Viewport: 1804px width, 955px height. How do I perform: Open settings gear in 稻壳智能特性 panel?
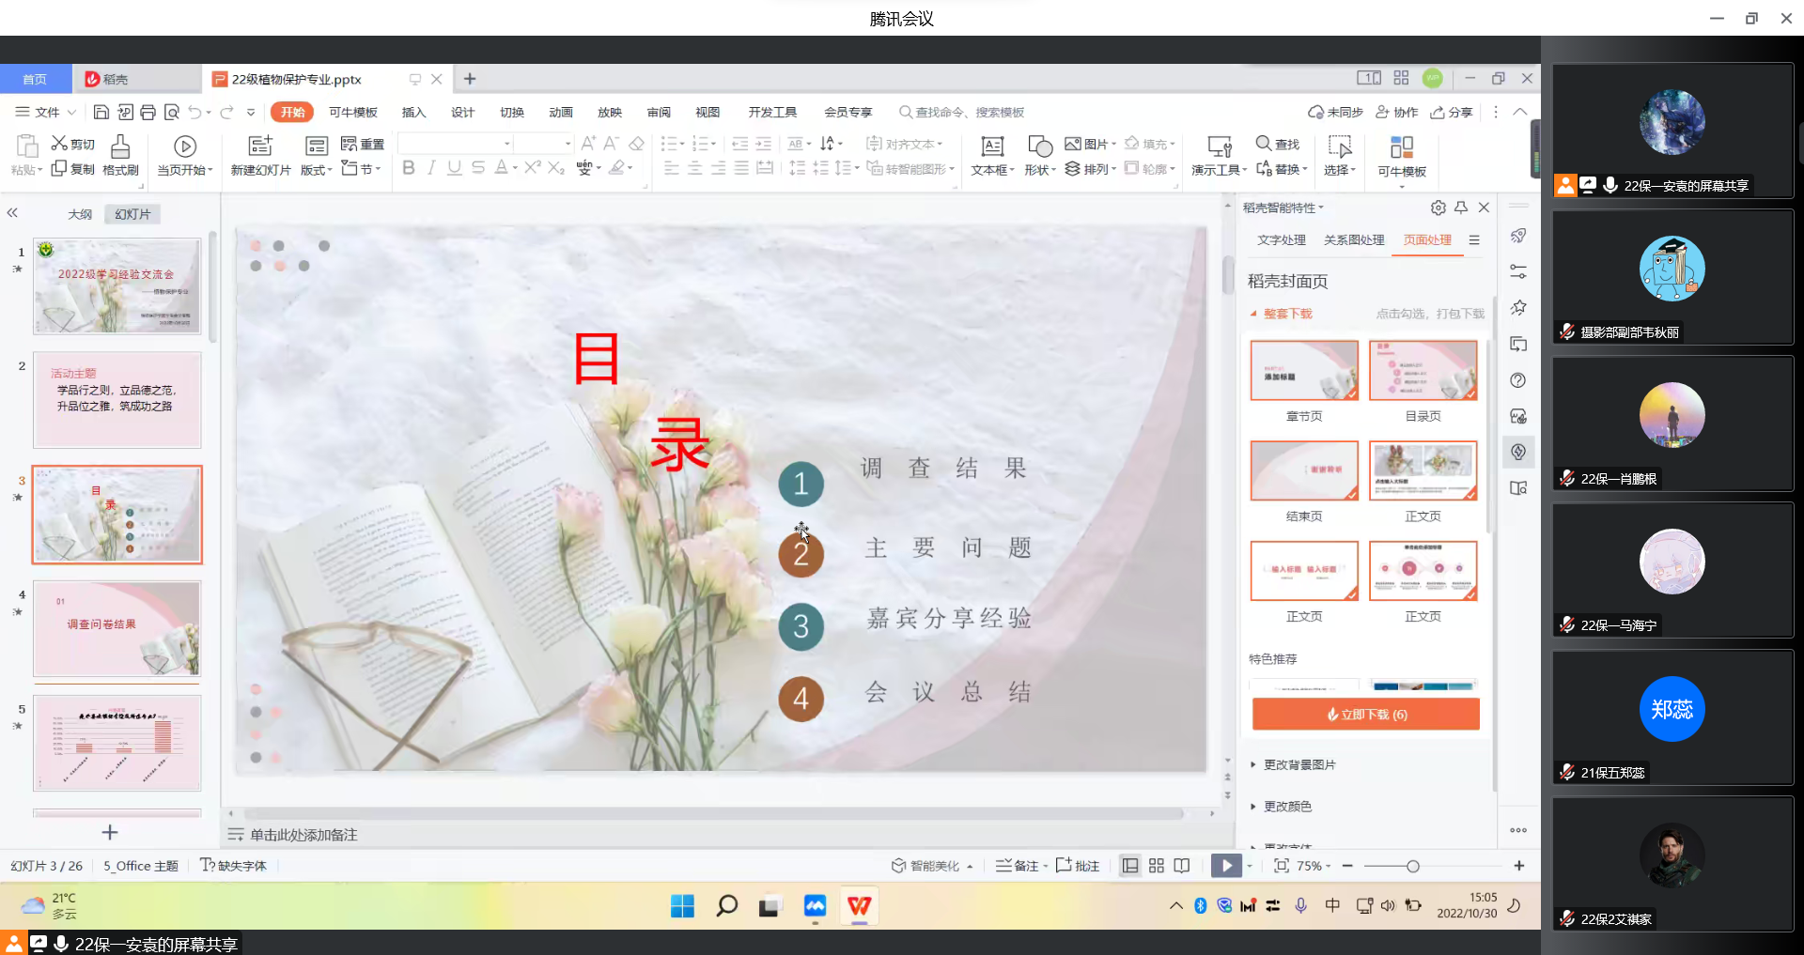[1438, 208]
